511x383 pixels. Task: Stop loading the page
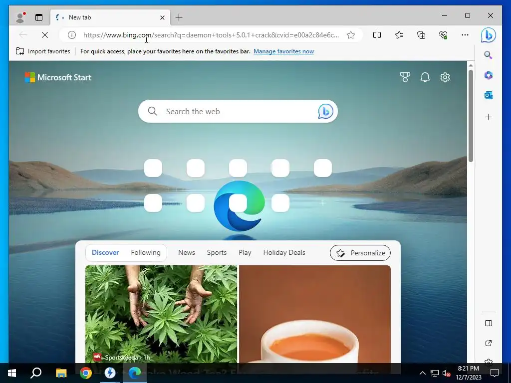[x=45, y=35]
